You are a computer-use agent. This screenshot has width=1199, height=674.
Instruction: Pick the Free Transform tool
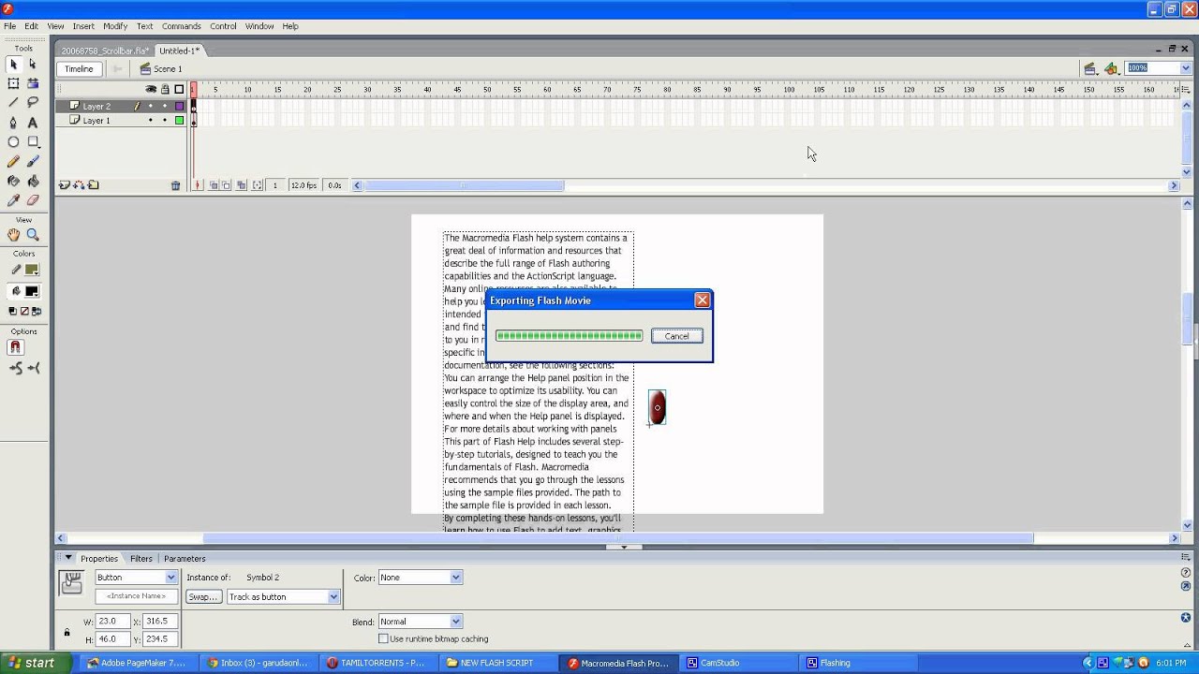click(13, 83)
